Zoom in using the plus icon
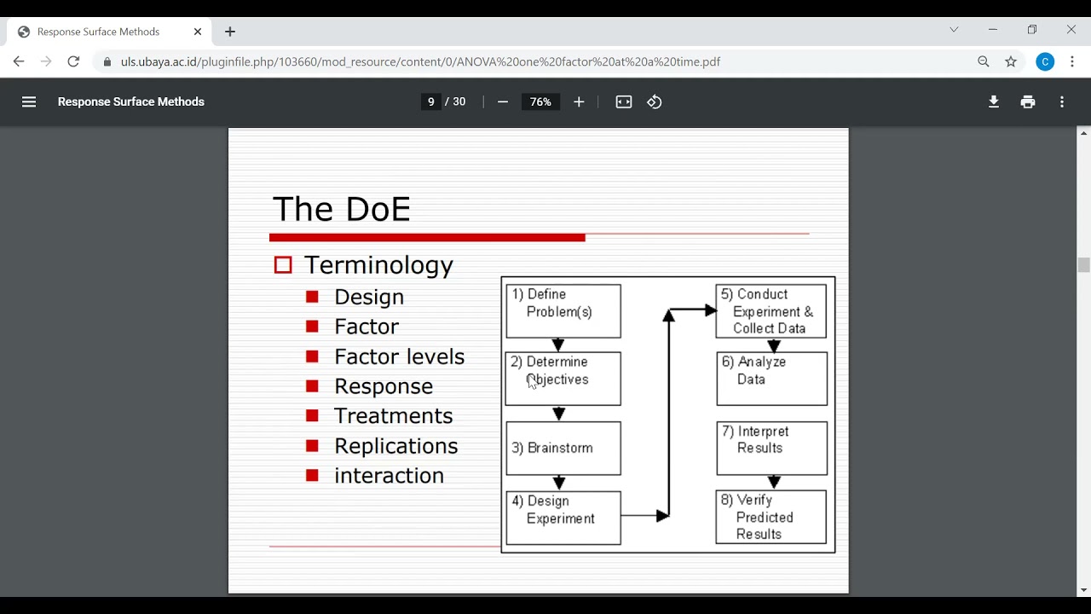Viewport: 1091px width, 614px height. click(x=579, y=101)
